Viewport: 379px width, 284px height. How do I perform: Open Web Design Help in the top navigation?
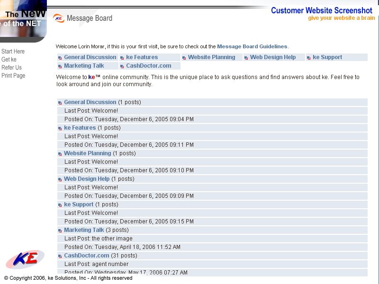273,57
